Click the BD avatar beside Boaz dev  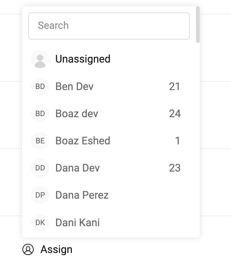(40, 114)
